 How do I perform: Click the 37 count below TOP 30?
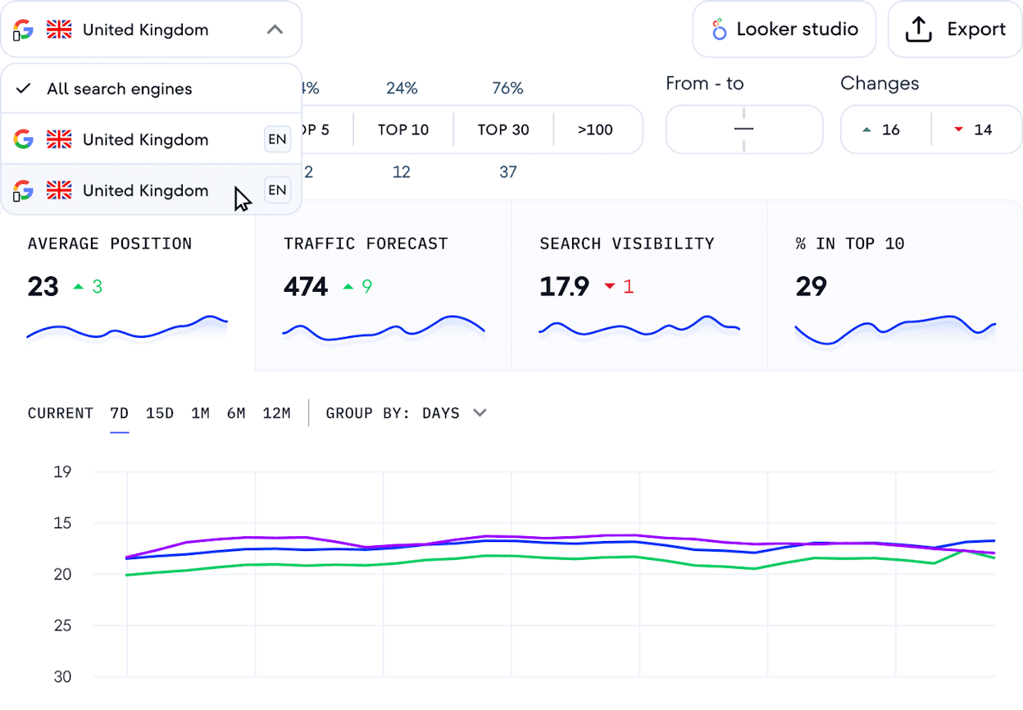click(508, 172)
